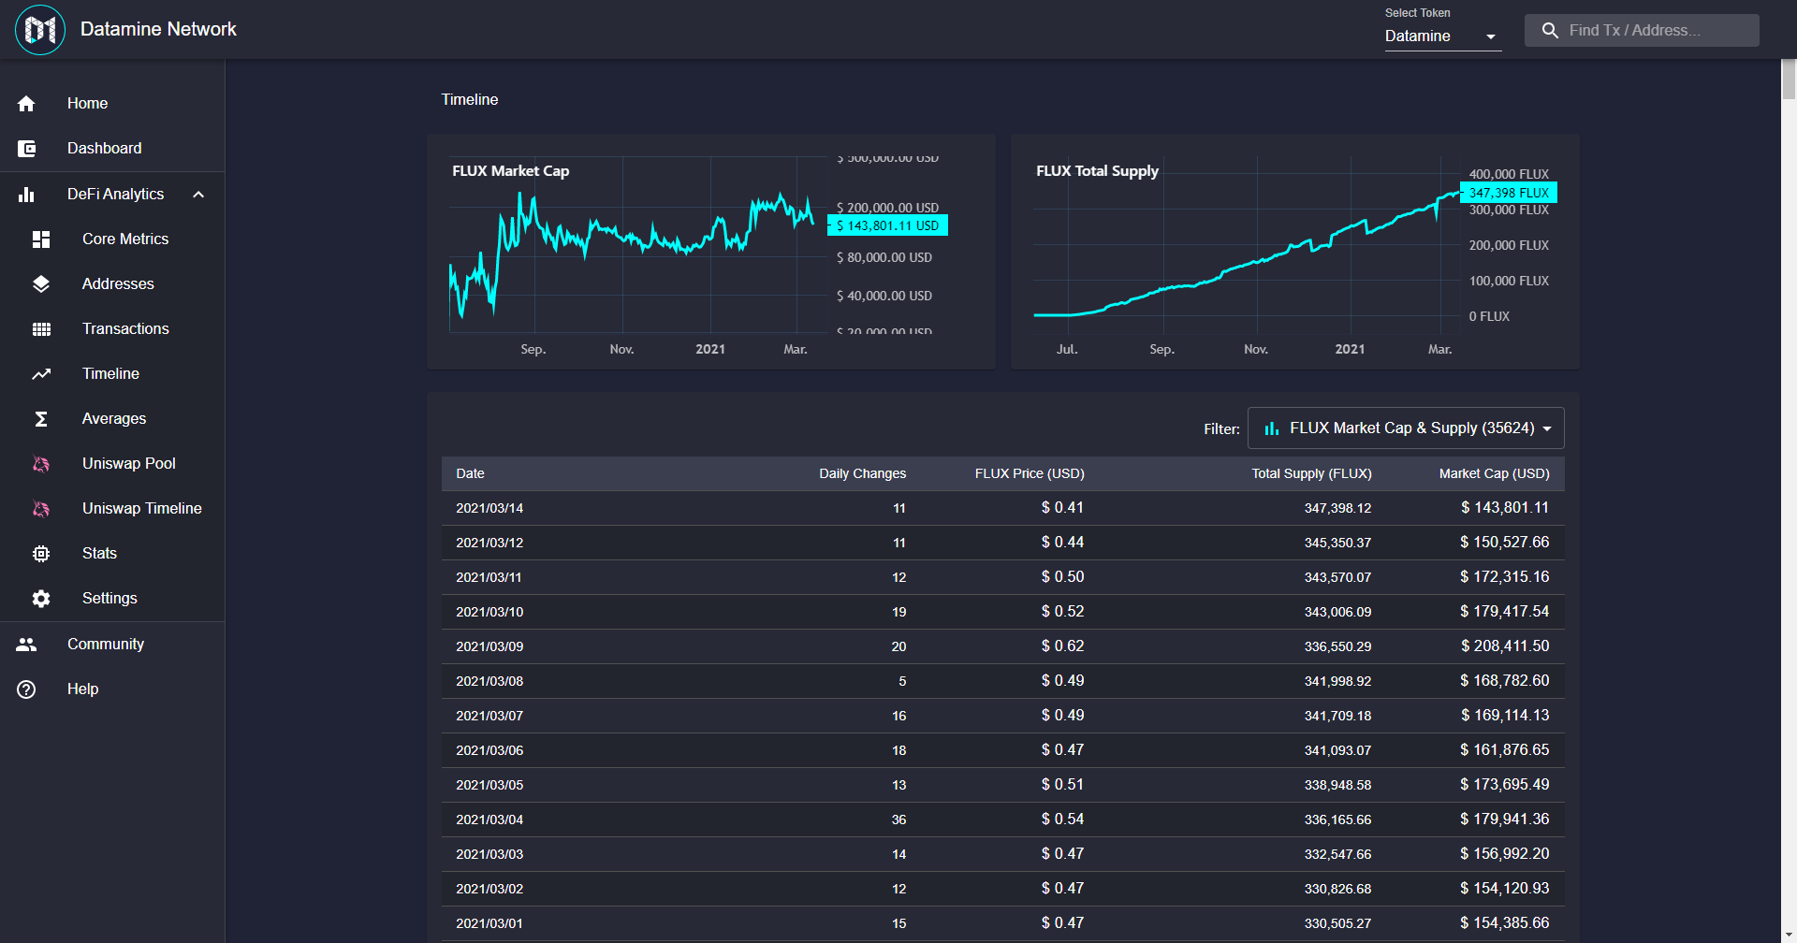
Task: Click the 341,093.07 supply on 2021/03/06
Action: point(1337,751)
